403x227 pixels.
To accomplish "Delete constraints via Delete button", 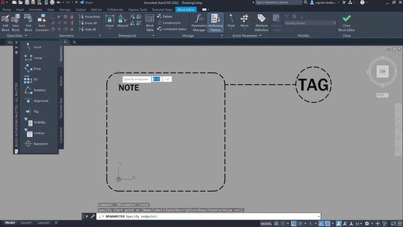I will tap(165, 16).
